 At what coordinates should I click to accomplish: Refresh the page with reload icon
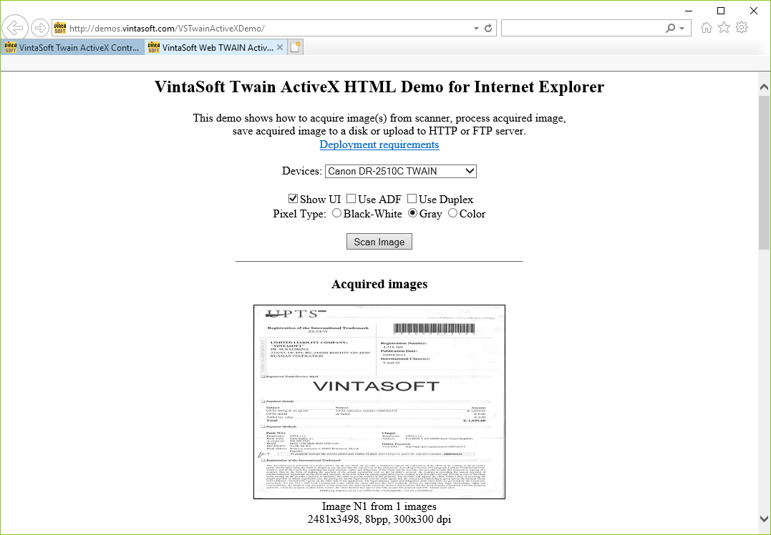click(x=489, y=29)
